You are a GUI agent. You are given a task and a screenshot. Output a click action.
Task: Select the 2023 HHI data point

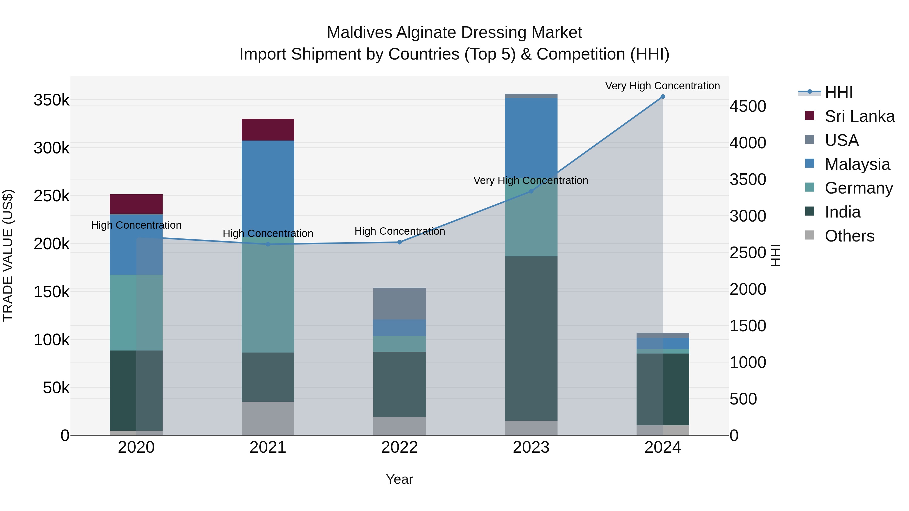coord(531,191)
